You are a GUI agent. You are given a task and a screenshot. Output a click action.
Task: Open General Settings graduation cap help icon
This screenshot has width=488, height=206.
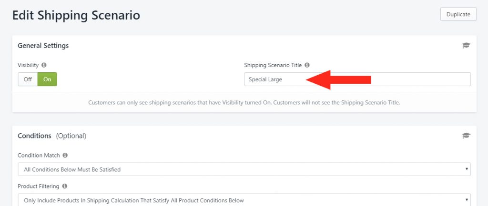pos(466,46)
